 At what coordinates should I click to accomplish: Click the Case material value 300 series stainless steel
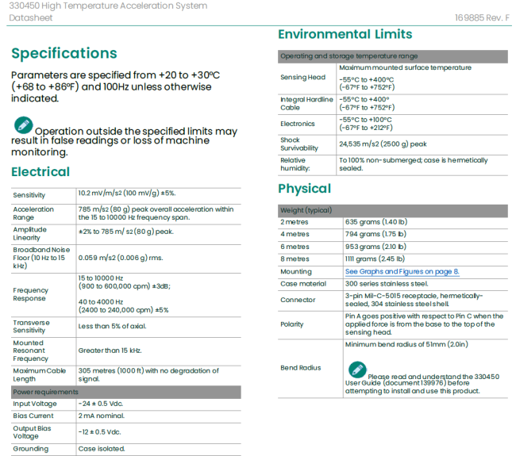point(387,283)
